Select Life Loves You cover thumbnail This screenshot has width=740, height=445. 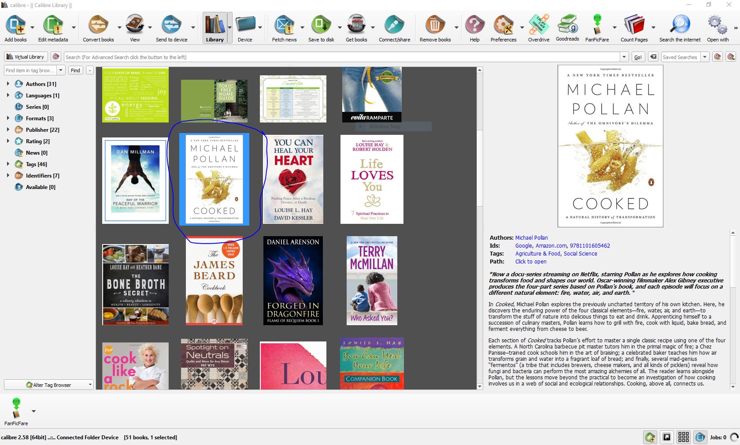tap(372, 179)
